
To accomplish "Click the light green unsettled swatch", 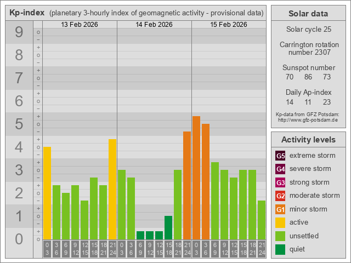I will pyautogui.click(x=280, y=236).
